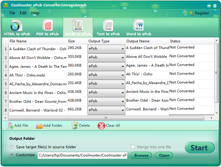Click row number 8 header cell
The image size is (221, 167).
click(6, 110)
